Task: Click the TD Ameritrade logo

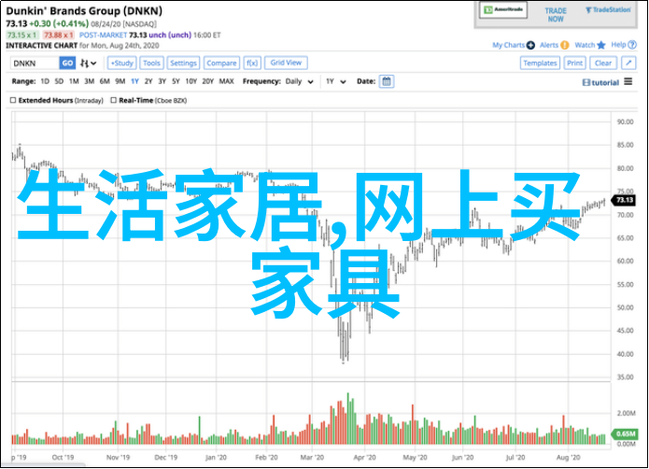Action: [x=503, y=9]
